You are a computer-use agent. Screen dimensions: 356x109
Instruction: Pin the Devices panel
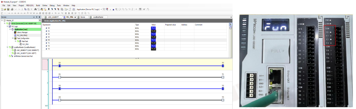click(x=37, y=17)
